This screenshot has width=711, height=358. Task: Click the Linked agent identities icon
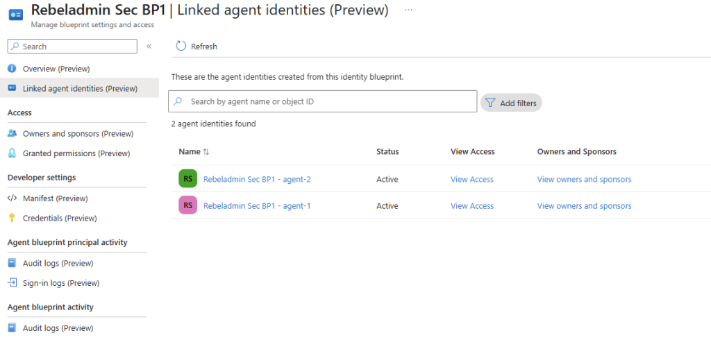pos(12,88)
